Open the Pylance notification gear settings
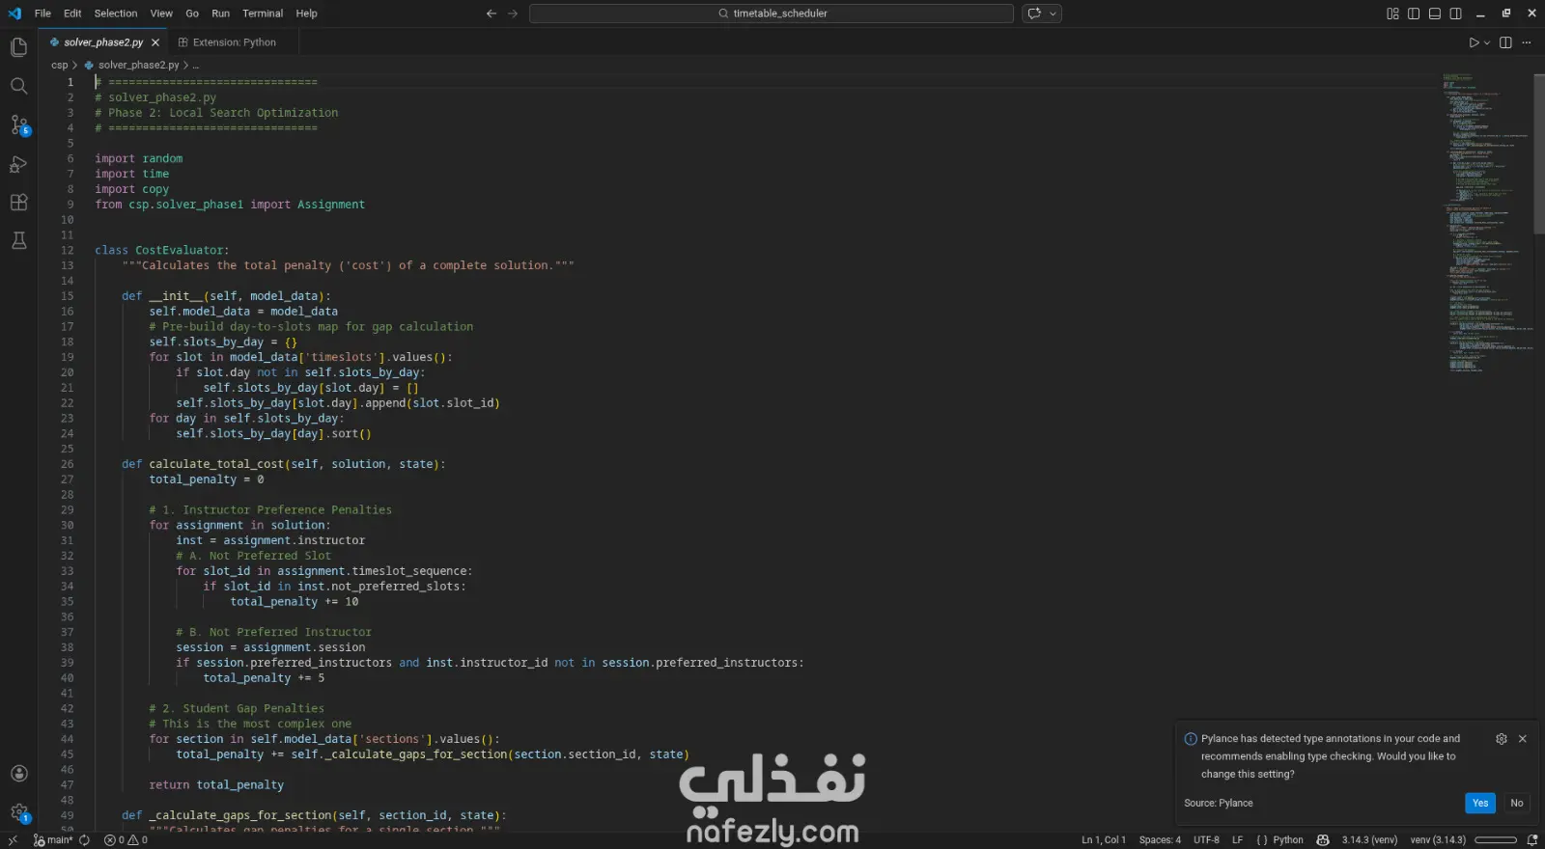 point(1502,739)
